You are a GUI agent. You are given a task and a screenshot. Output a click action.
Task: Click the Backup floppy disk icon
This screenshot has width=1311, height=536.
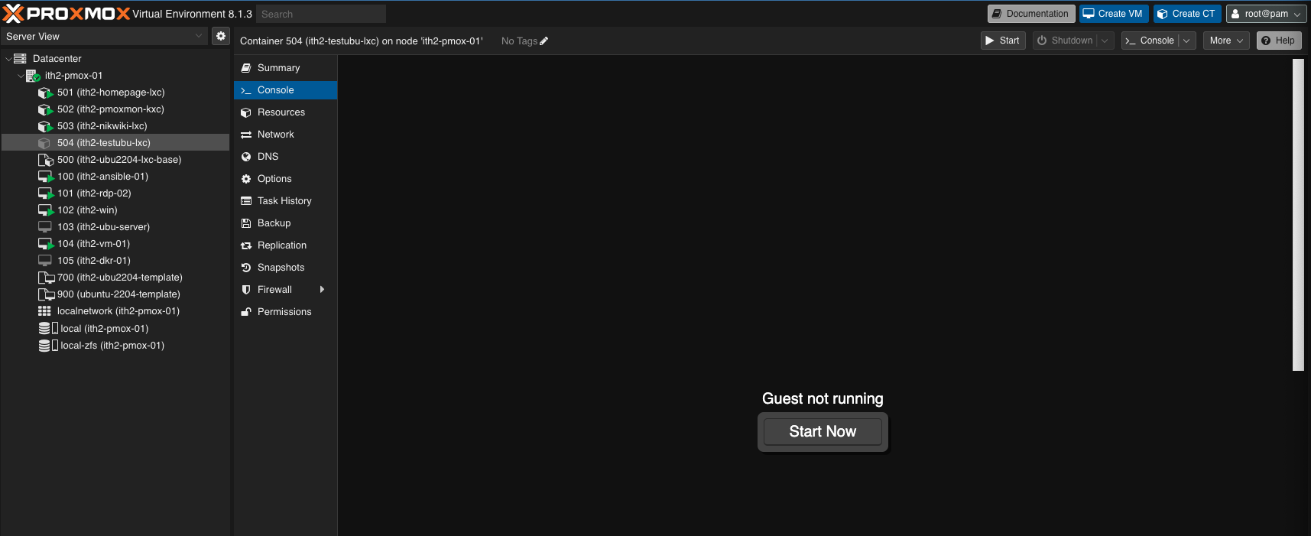tap(246, 223)
